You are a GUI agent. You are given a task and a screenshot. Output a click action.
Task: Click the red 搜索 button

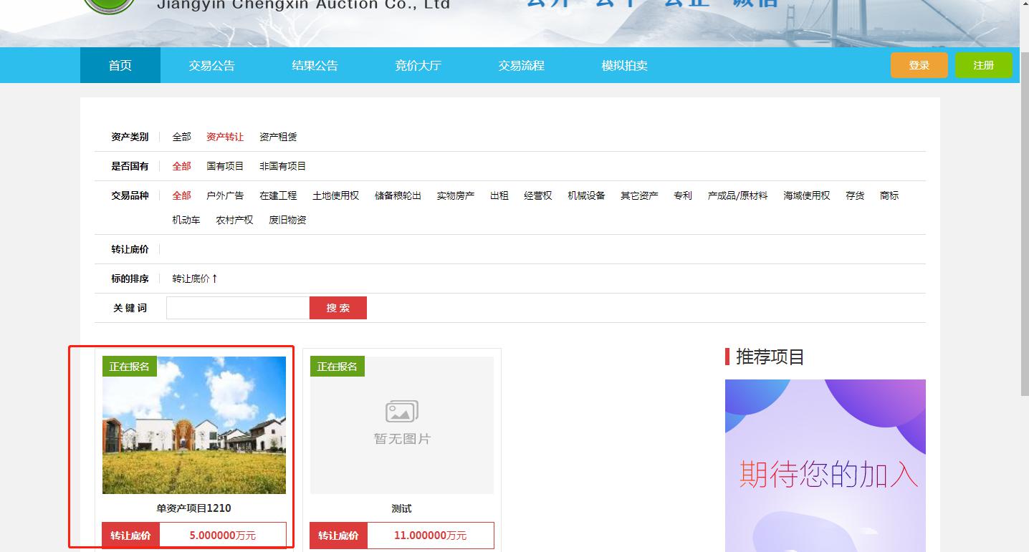[x=338, y=308]
